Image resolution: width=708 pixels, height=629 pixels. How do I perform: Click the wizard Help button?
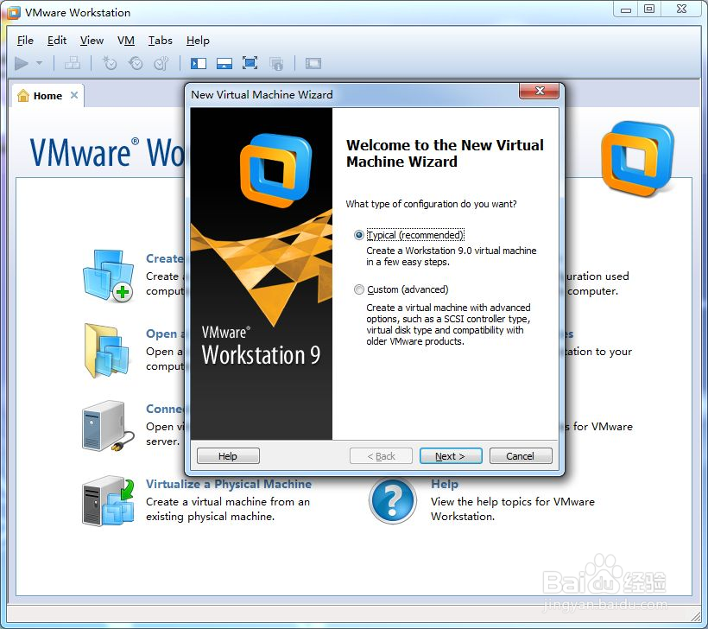(x=228, y=456)
